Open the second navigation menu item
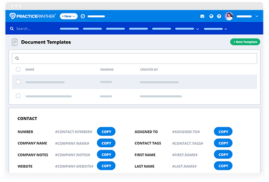This screenshot has height=182, width=269. click(92, 29)
